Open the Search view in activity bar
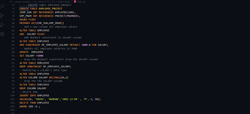Image resolution: width=250 pixels, height=114 pixels. click(x=2, y=7)
